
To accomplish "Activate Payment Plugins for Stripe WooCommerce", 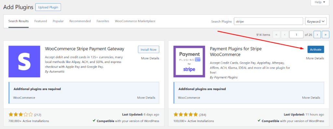I will pos(315,50).
